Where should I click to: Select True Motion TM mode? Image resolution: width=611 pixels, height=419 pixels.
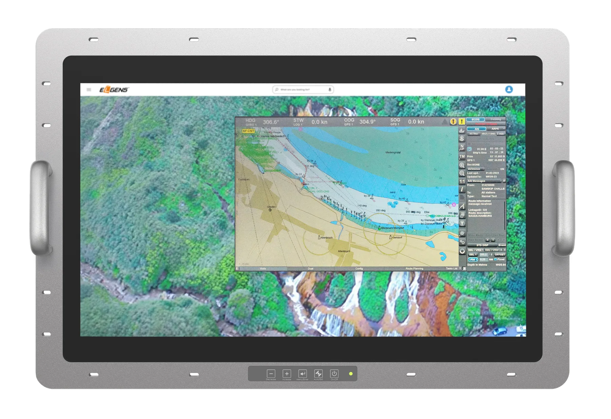(462, 157)
